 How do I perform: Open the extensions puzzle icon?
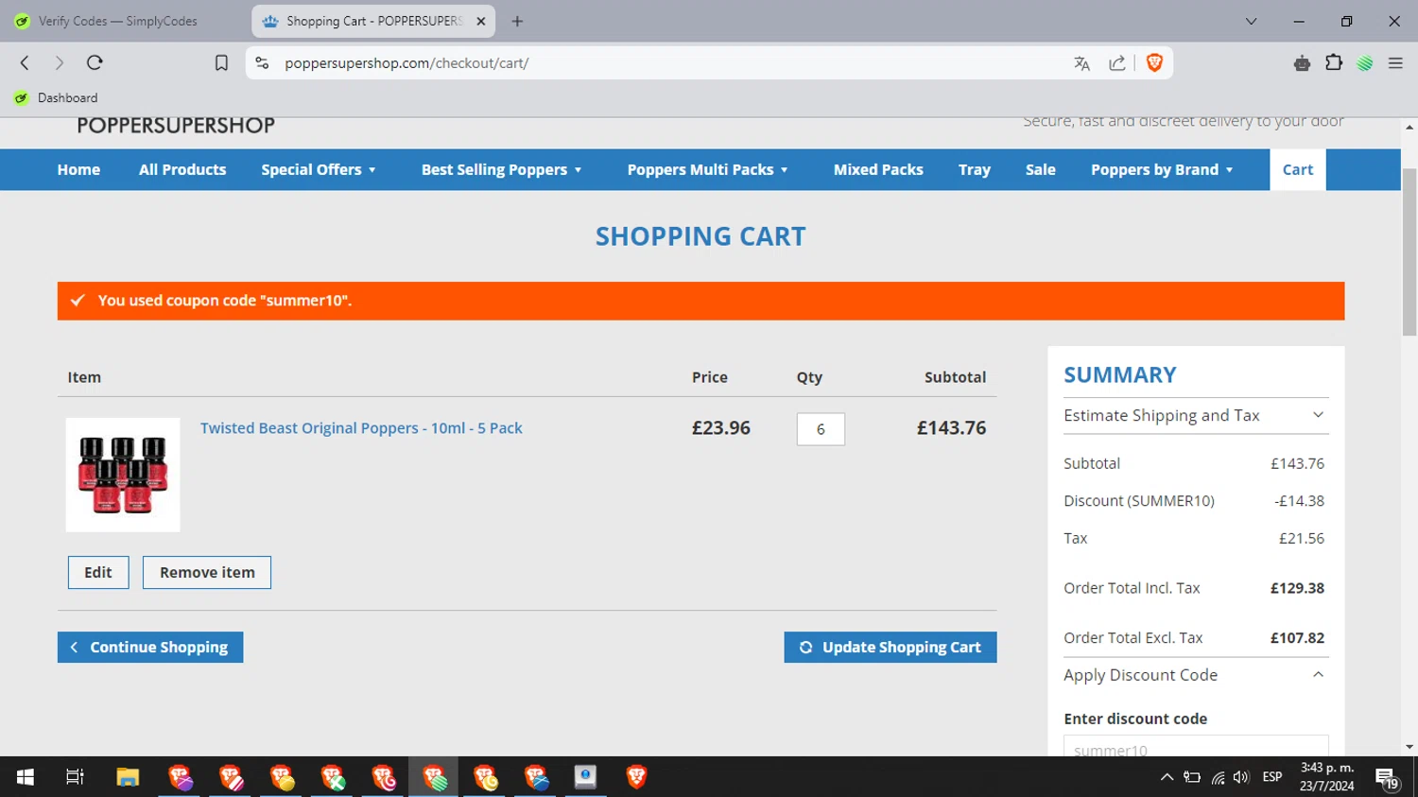(x=1334, y=63)
